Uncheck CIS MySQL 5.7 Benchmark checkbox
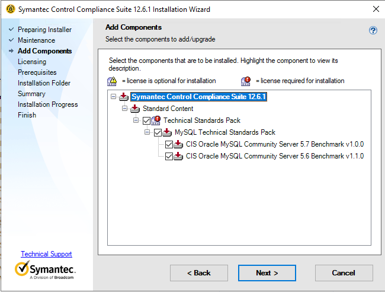Viewport: 385px width, 292px height. click(x=169, y=144)
